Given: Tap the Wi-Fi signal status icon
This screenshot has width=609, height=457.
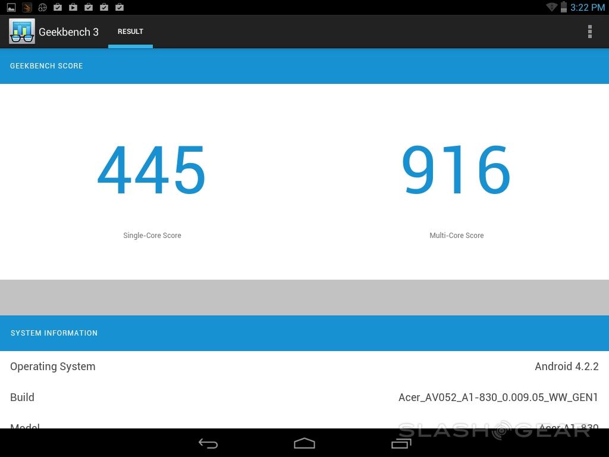Looking at the screenshot, I should [x=551, y=7].
